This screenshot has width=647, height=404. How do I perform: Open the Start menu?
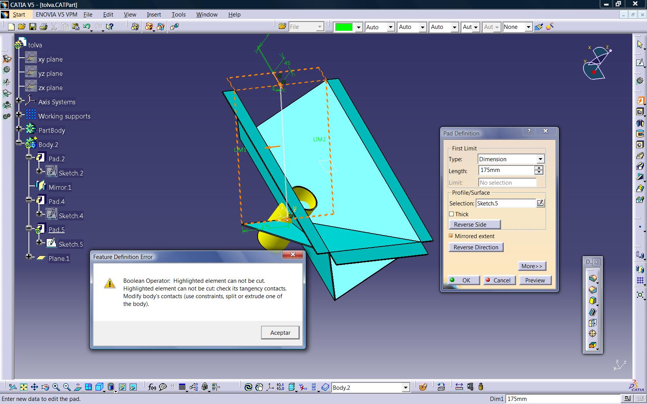pyautogui.click(x=19, y=14)
